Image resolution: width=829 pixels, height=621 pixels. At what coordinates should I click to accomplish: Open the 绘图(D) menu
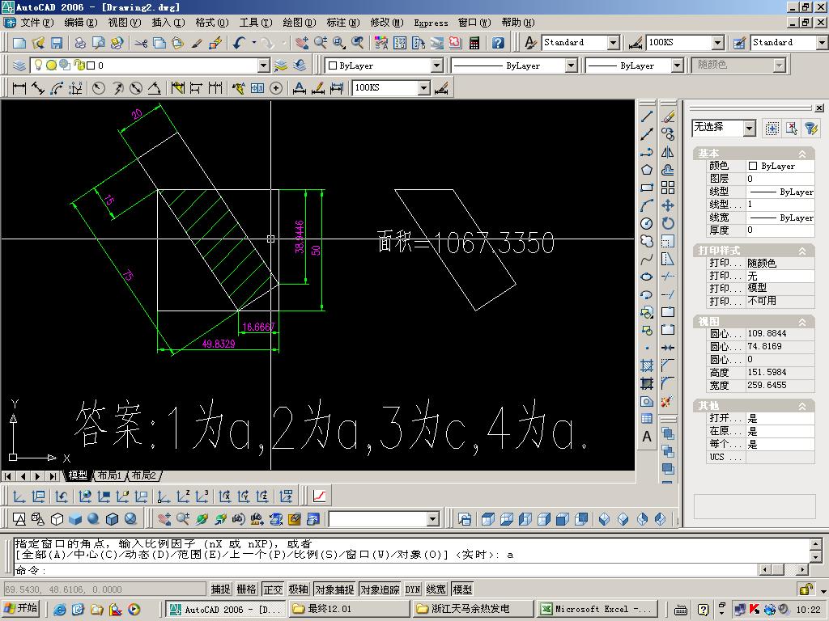click(300, 23)
